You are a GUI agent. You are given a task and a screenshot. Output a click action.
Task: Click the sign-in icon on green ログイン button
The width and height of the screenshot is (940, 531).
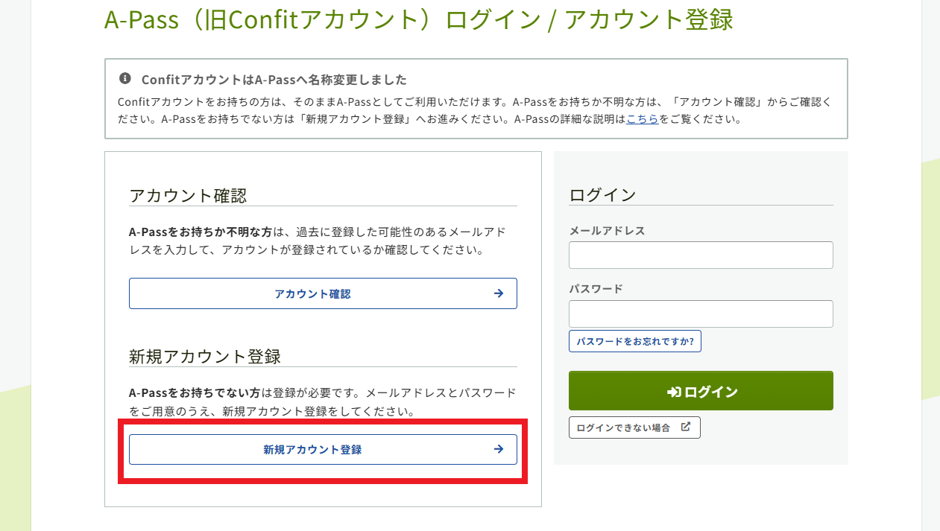(674, 392)
